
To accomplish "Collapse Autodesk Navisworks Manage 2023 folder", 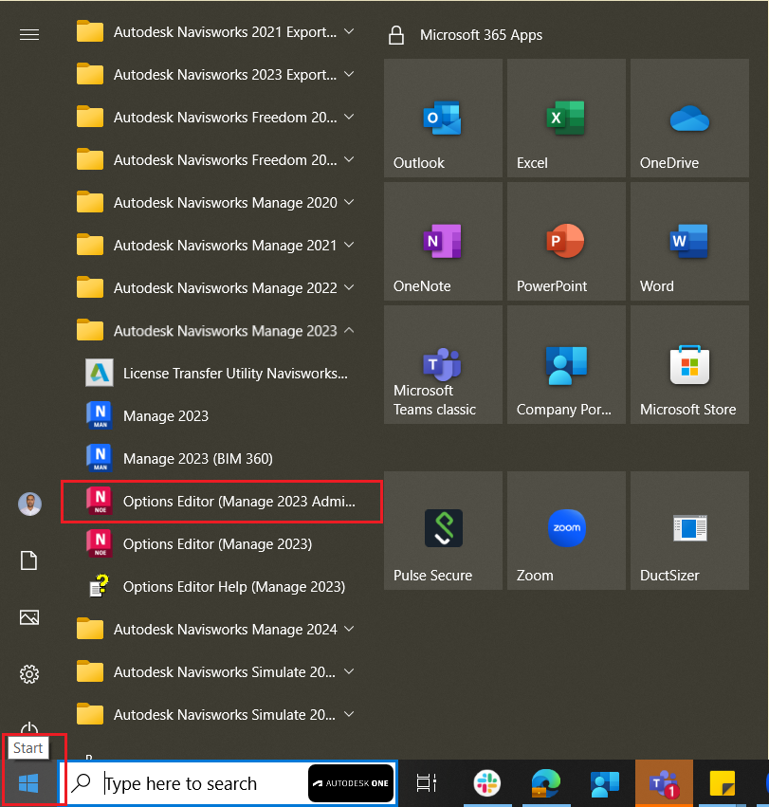I will click(x=215, y=331).
